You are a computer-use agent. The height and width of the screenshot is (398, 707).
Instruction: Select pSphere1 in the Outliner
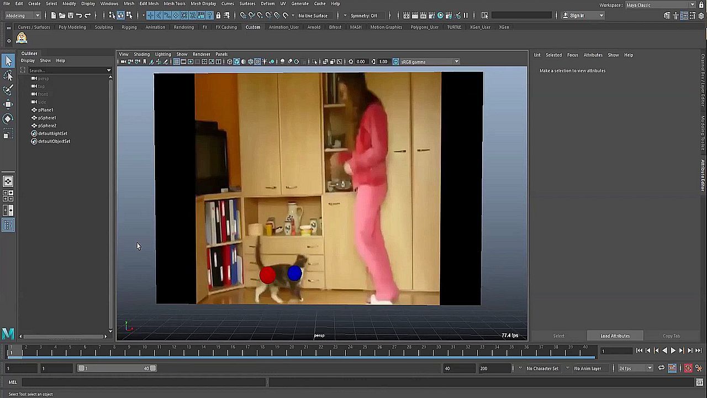click(x=47, y=118)
